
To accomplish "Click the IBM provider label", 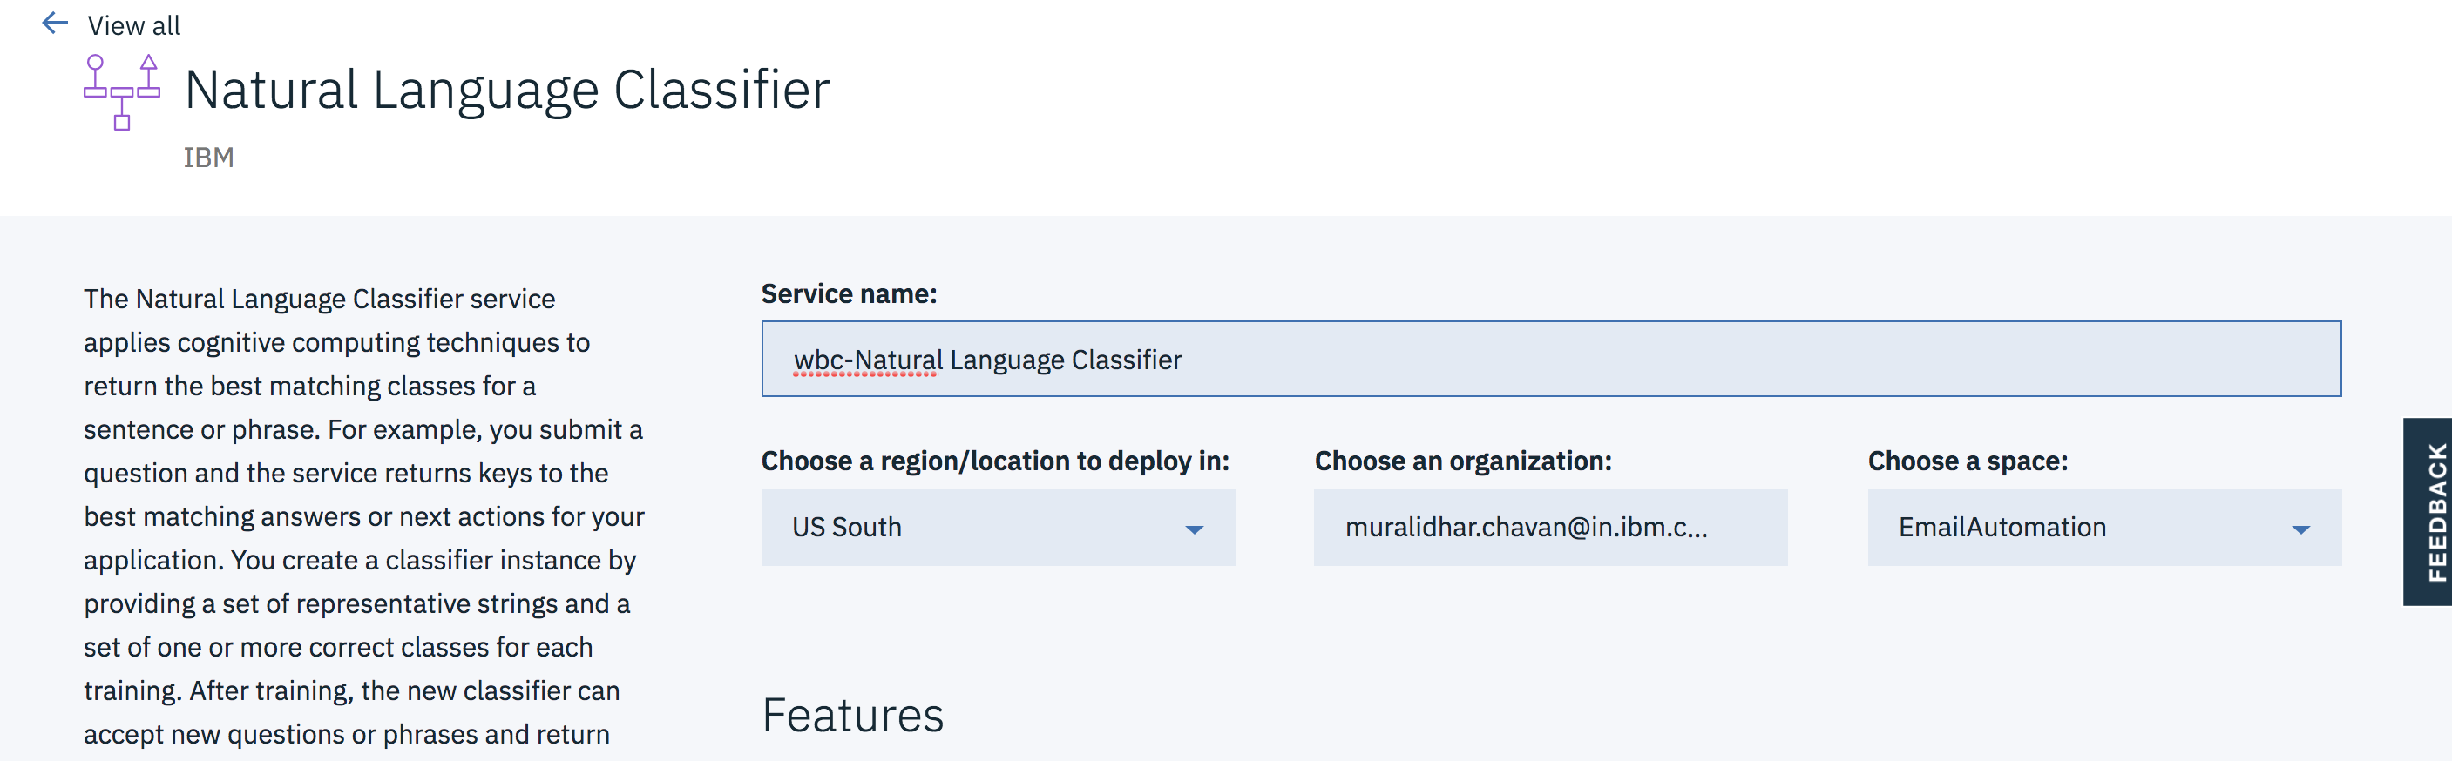I will point(208,158).
